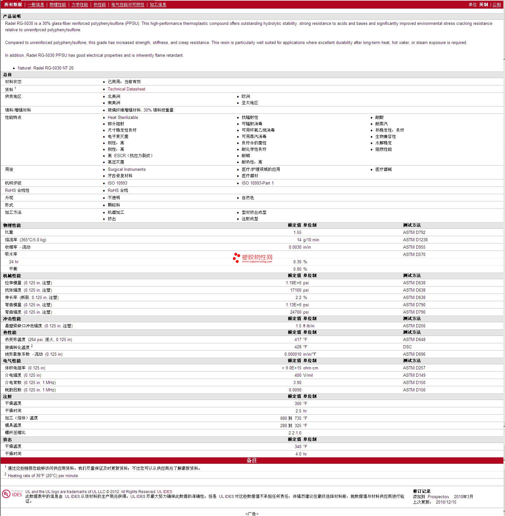Click the 熔流率 row label

25,240
